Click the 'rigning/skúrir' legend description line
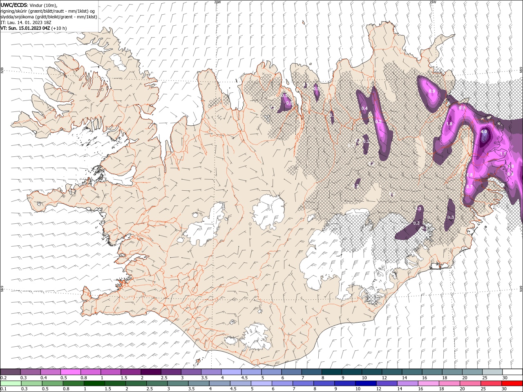This screenshot has height=392, width=523. pyautogui.click(x=48, y=11)
